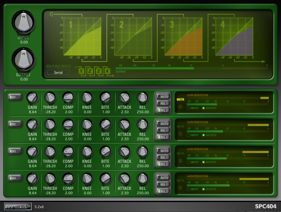281x212 pixels.
Task: Select band 3 in routing diagram
Action: pos(99,71)
